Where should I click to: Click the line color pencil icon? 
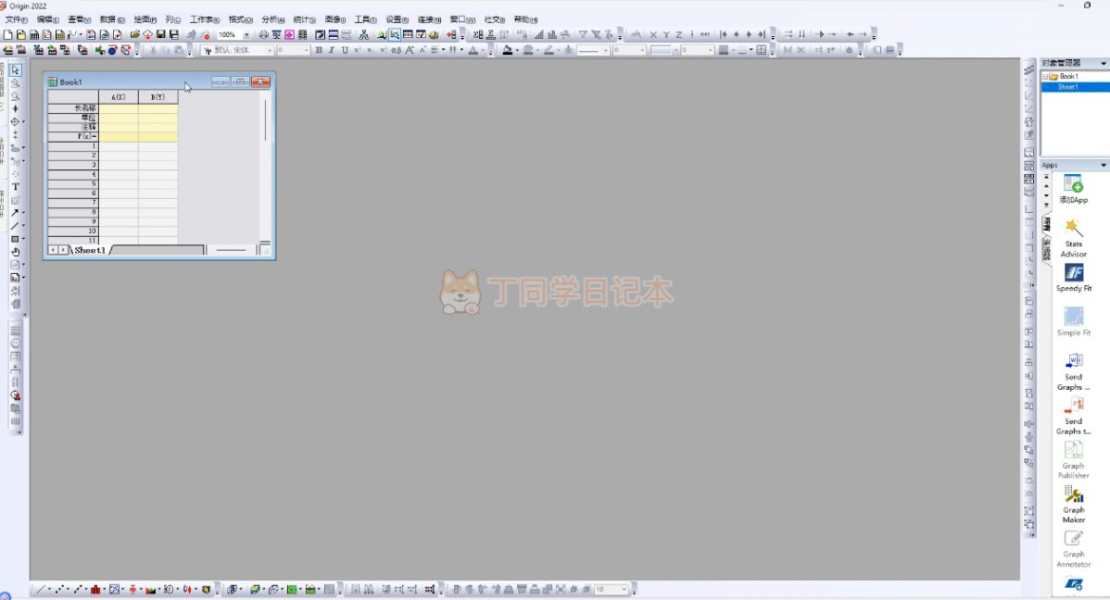[548, 50]
